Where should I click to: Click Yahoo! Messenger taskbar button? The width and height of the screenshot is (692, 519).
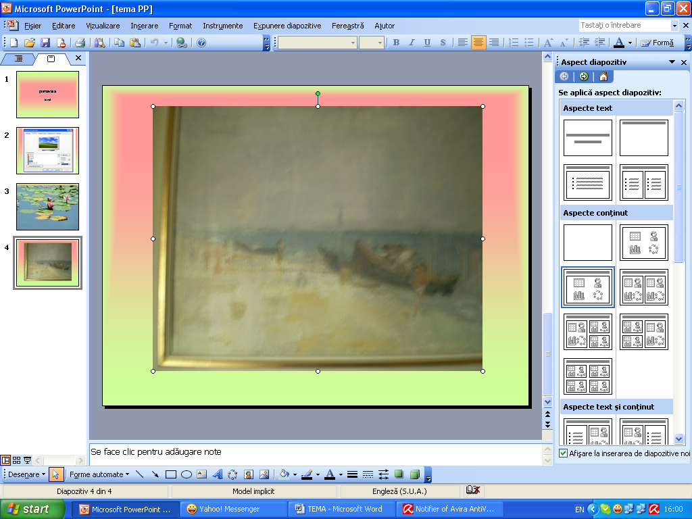pyautogui.click(x=233, y=509)
